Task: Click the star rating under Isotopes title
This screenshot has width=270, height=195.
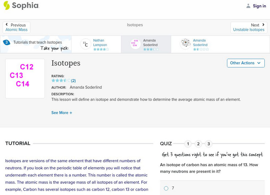Action: [61, 81]
